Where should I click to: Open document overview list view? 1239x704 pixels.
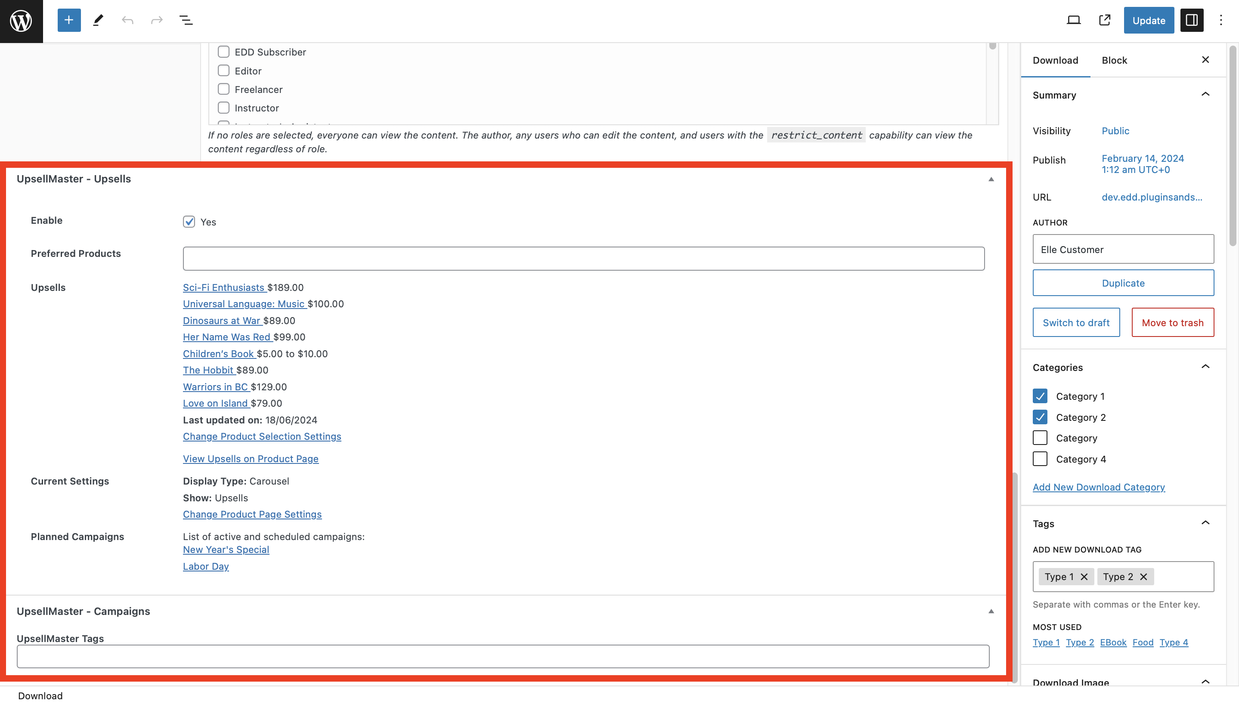[x=186, y=20]
